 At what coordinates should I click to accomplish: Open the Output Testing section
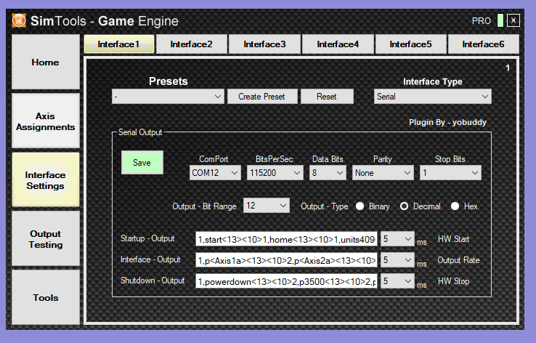[46, 239]
